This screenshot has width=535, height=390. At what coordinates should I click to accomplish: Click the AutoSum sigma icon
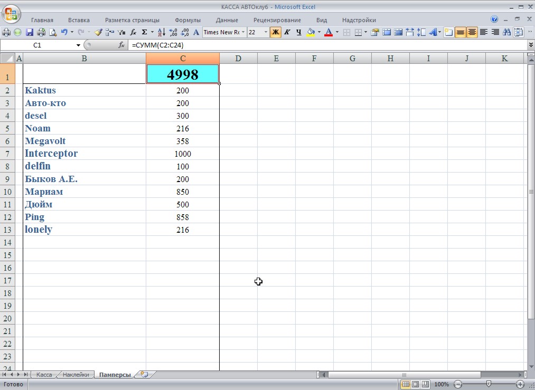[x=145, y=32]
